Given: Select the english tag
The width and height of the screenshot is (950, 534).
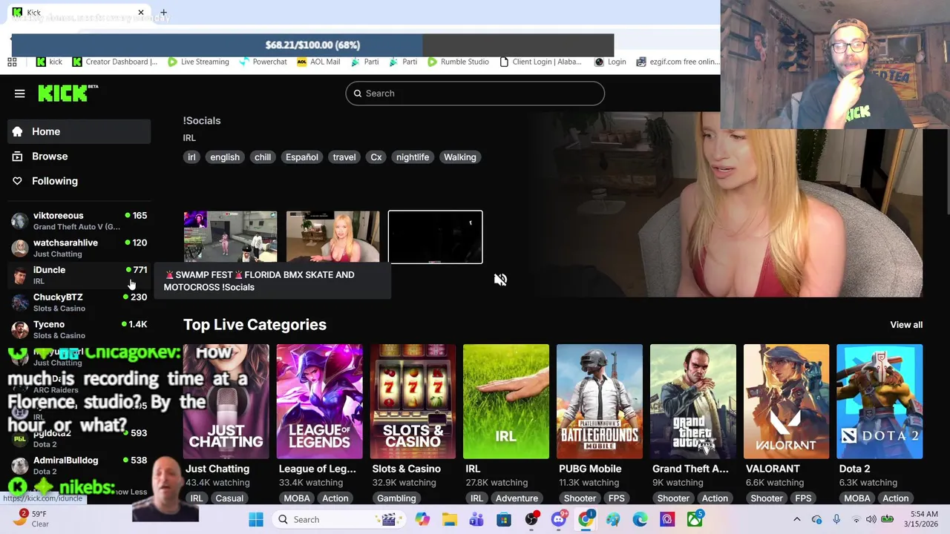Looking at the screenshot, I should point(225,157).
